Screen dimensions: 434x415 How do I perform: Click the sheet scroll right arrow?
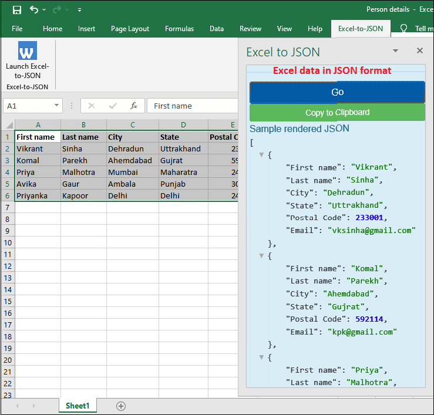[33, 406]
